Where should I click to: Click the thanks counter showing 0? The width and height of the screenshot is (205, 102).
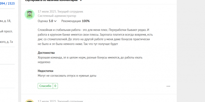[x=55, y=86]
